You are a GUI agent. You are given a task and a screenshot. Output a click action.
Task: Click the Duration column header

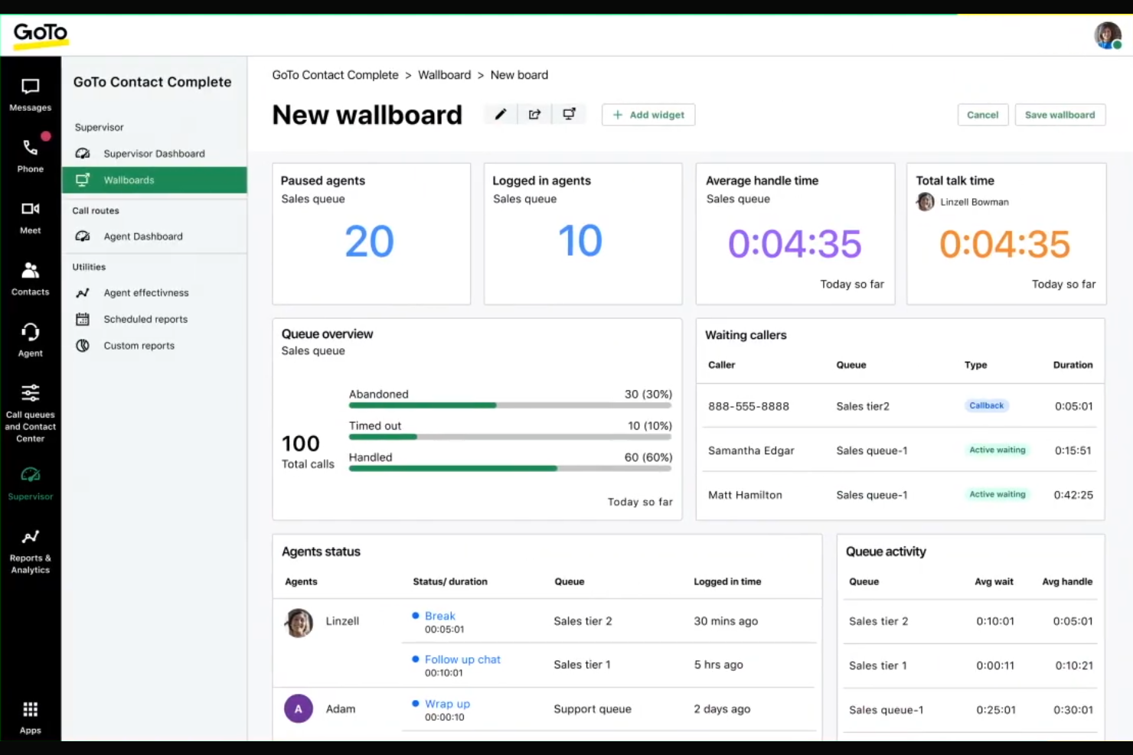coord(1073,365)
